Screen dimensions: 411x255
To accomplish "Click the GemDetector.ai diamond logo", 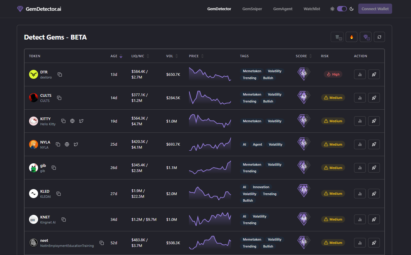I will coord(20,9).
